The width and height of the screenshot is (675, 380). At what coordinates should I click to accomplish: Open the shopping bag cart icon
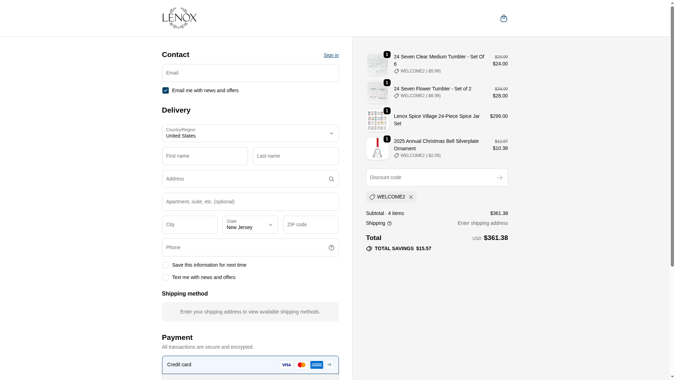[x=503, y=18]
